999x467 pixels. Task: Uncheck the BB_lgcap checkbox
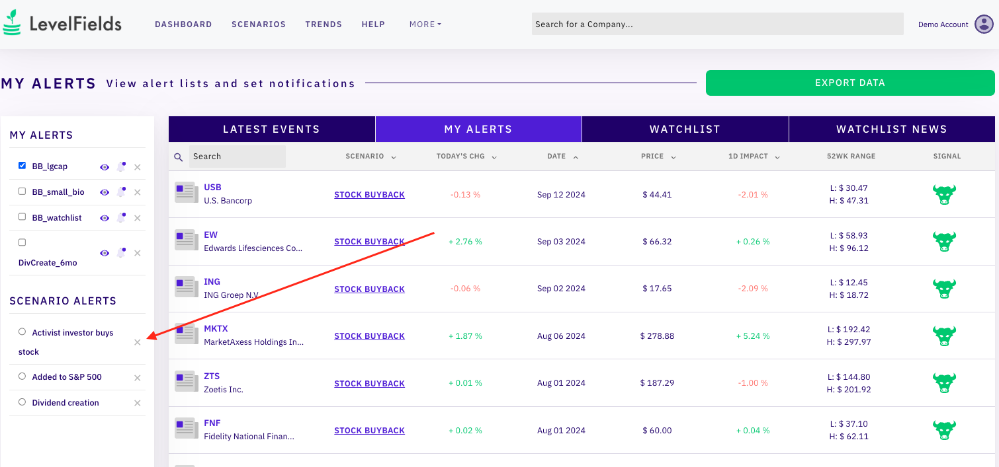click(x=22, y=166)
